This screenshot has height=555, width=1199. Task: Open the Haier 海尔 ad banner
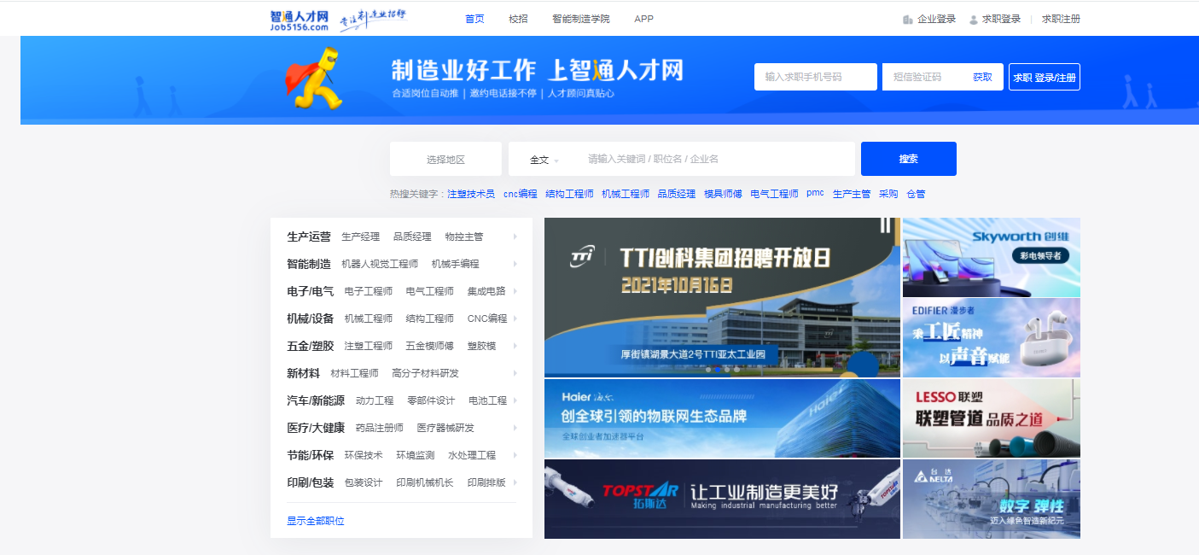click(x=722, y=418)
